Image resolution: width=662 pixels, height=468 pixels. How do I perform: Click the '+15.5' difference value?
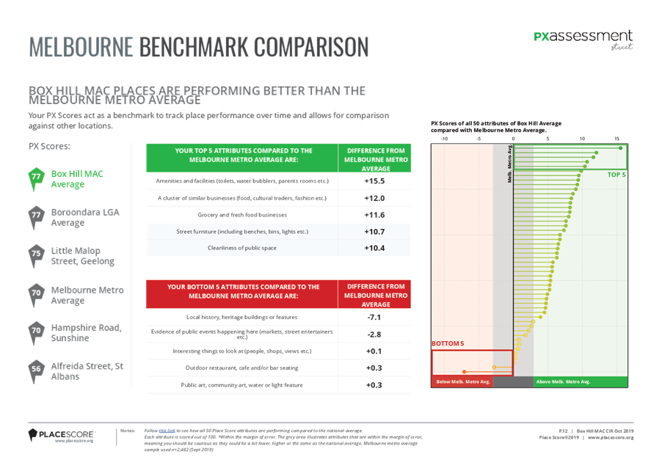pos(374,181)
